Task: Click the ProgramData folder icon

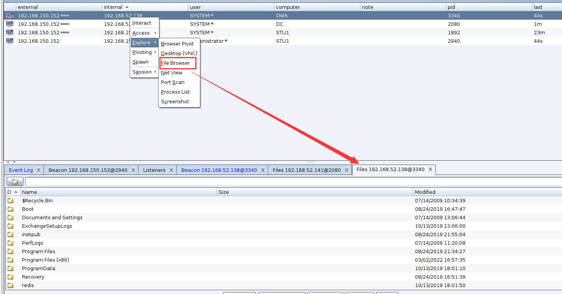Action: (x=10, y=268)
